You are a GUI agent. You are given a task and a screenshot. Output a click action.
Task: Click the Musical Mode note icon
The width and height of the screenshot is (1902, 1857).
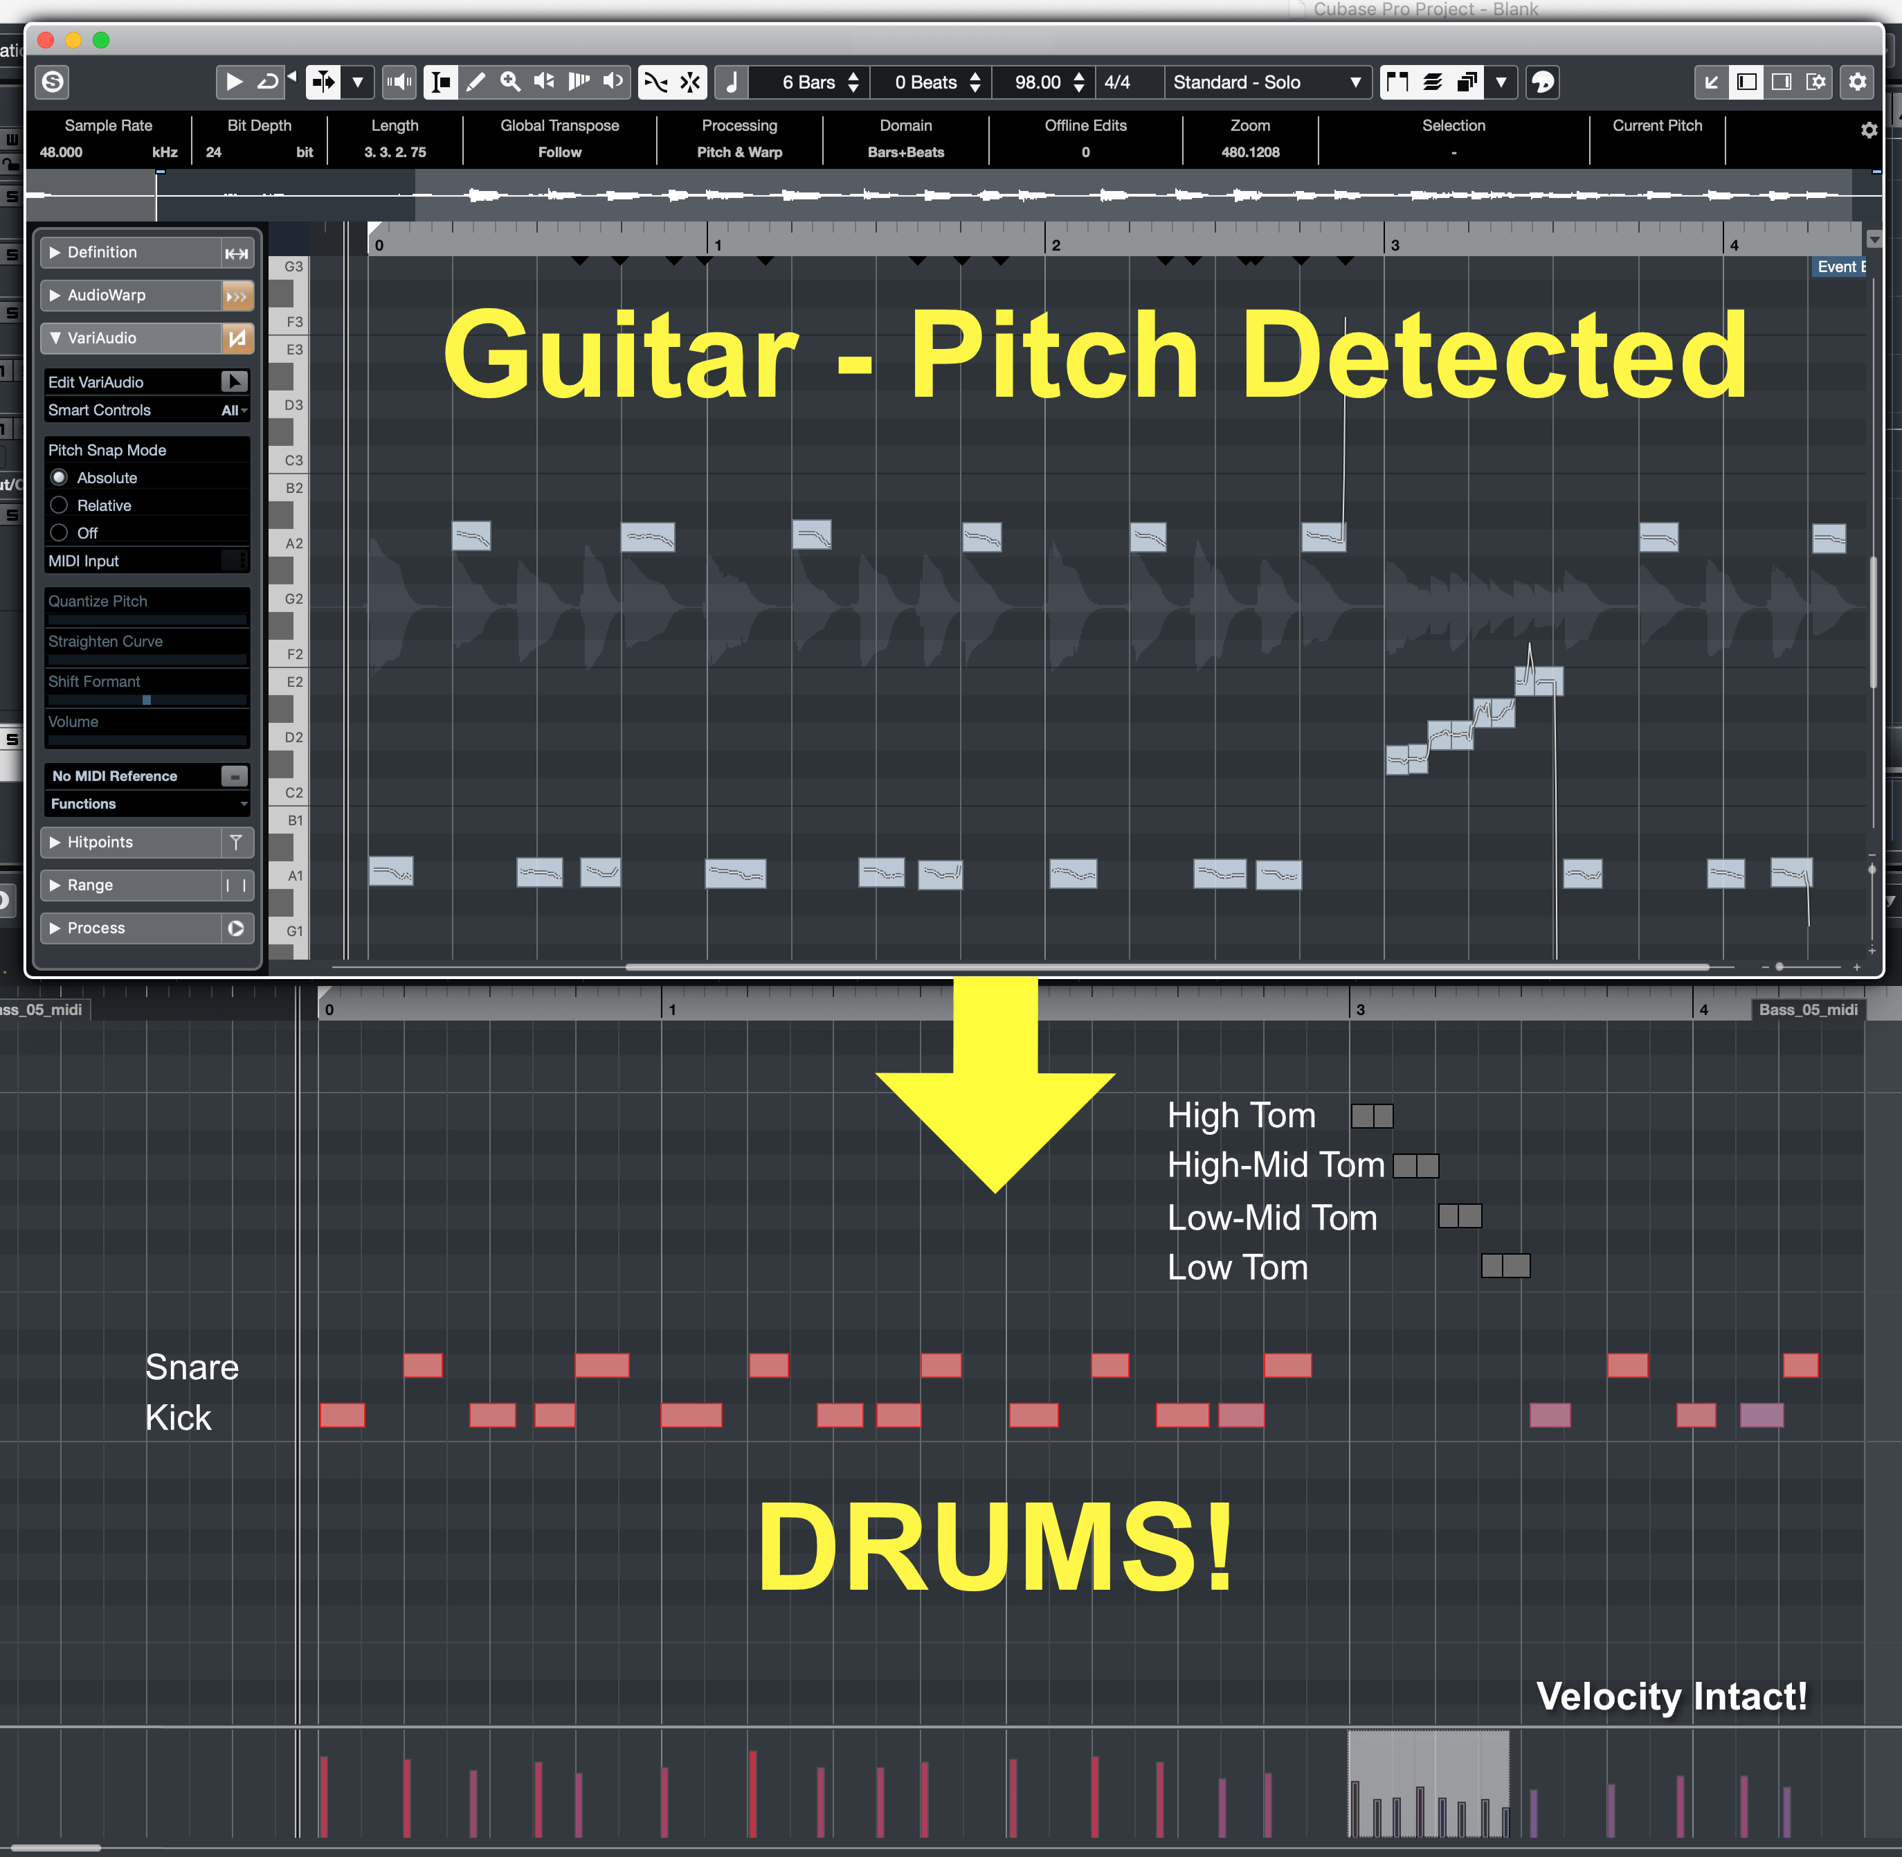732,82
